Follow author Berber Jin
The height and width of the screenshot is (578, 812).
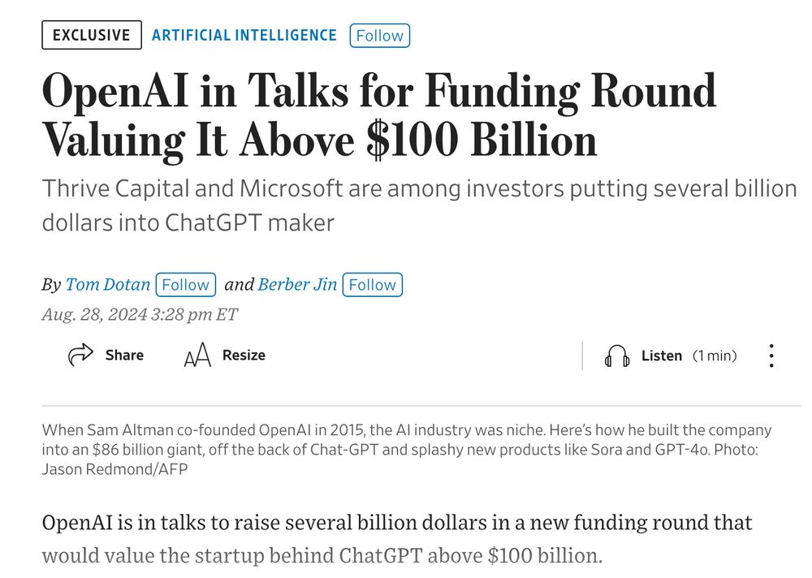coord(373,285)
